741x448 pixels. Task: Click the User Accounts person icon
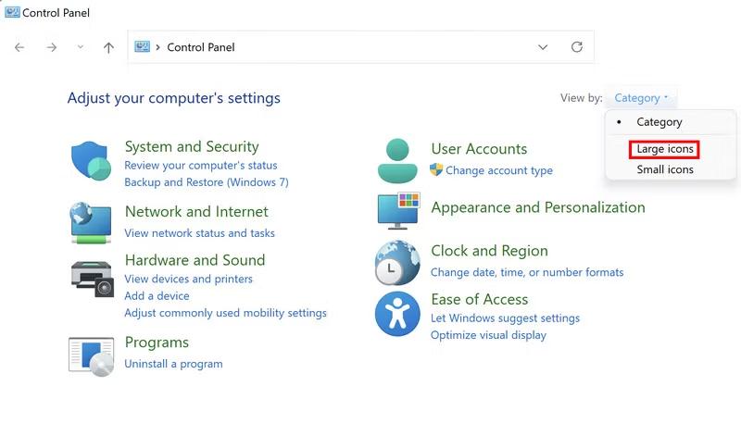click(397, 160)
